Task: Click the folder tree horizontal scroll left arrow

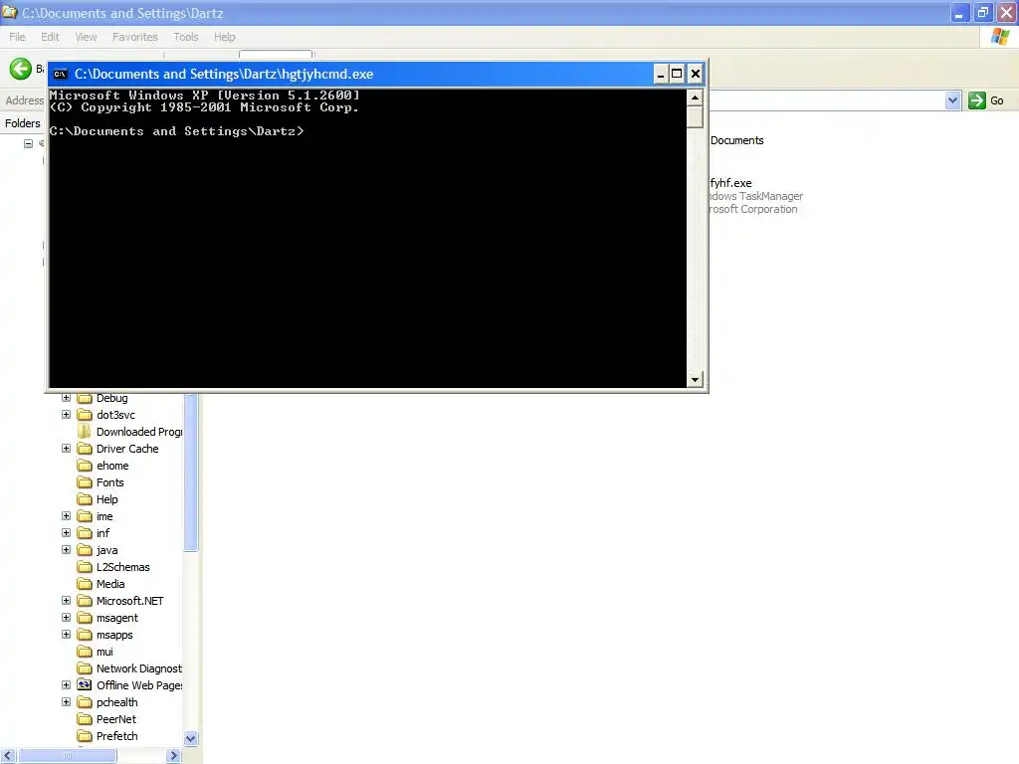Action: [x=8, y=756]
